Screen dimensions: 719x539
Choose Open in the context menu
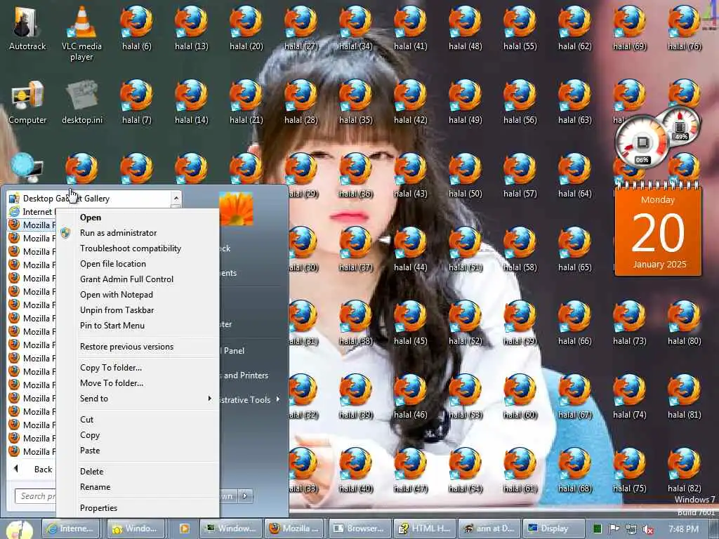pos(91,218)
